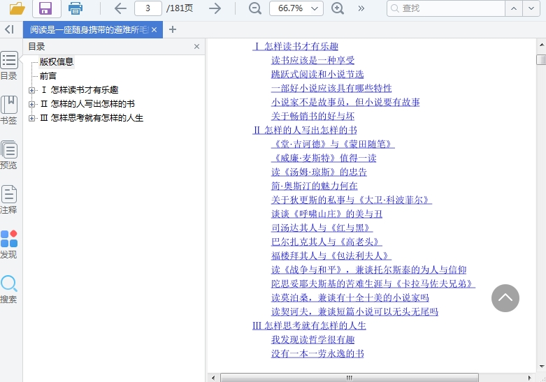The width and height of the screenshot is (546, 382).
Task: Zoom in with the plus magnifier
Action: click(338, 8)
